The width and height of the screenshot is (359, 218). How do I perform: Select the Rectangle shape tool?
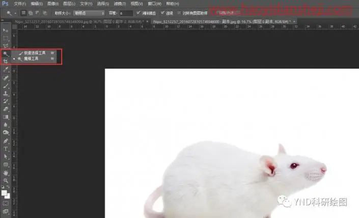pyautogui.click(x=6, y=165)
